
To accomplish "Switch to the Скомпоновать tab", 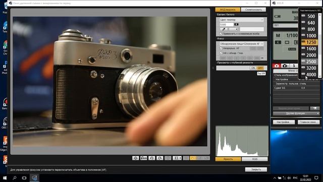I will [x=253, y=10].
